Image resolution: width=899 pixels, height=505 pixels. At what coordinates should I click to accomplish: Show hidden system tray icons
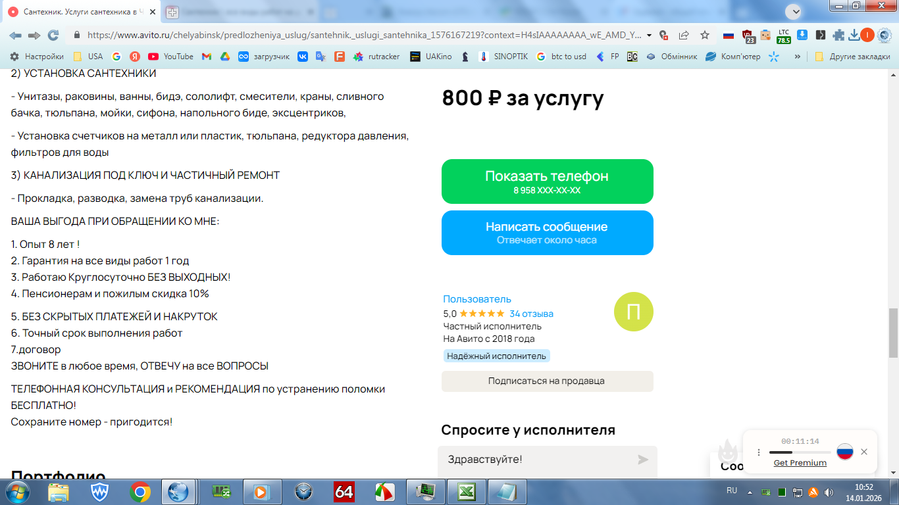click(x=749, y=492)
